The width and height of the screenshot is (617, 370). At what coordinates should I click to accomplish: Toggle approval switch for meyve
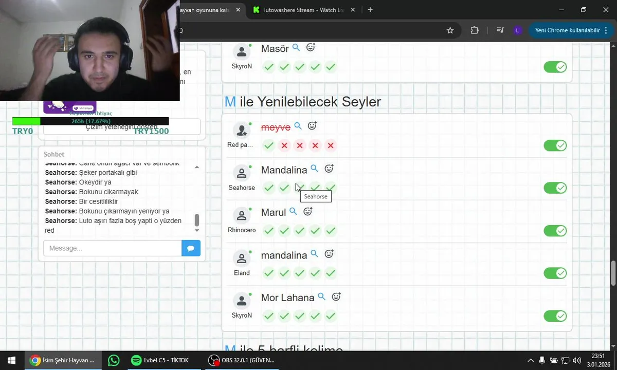tap(555, 145)
